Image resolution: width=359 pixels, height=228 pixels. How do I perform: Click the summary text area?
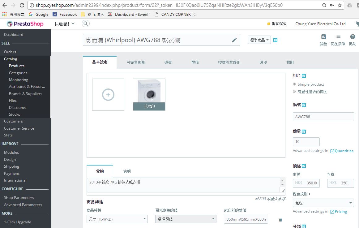(183, 185)
